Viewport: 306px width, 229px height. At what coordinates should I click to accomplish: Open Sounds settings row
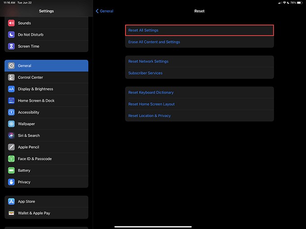(x=46, y=23)
